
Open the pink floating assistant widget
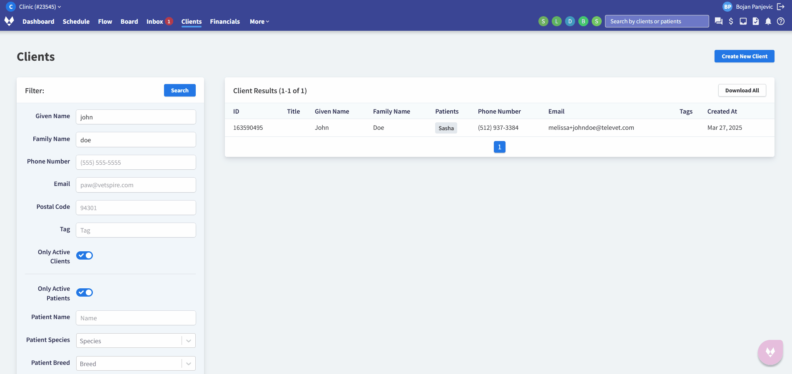pos(770,352)
